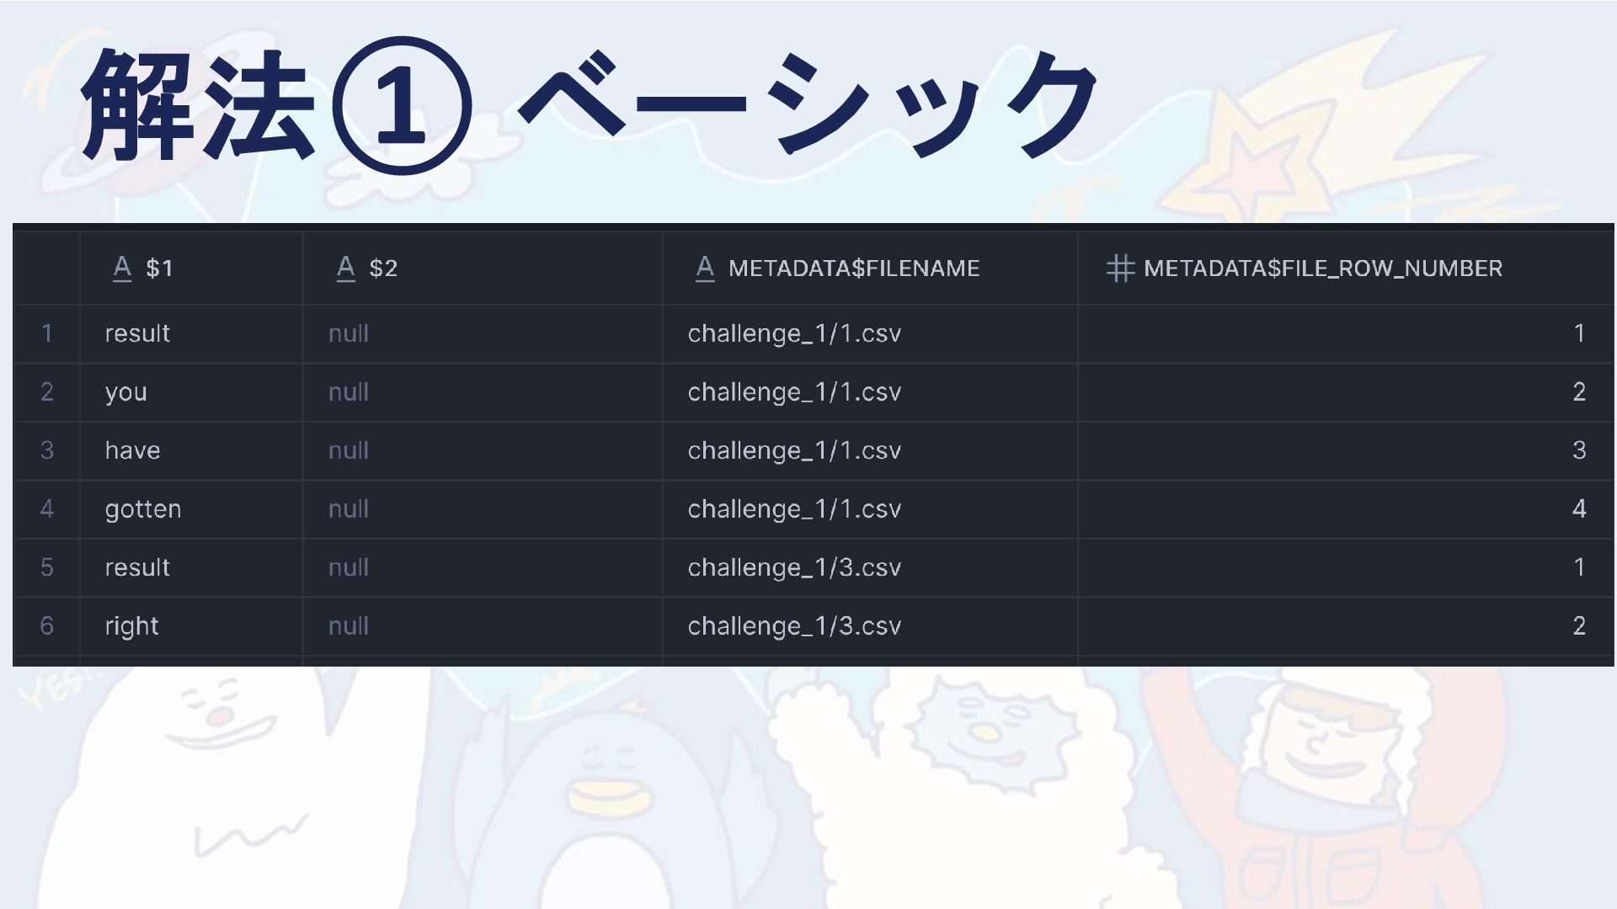Screen dimensions: 1617x909
Task: Click the 'right' cell in row 6
Action: point(191,626)
